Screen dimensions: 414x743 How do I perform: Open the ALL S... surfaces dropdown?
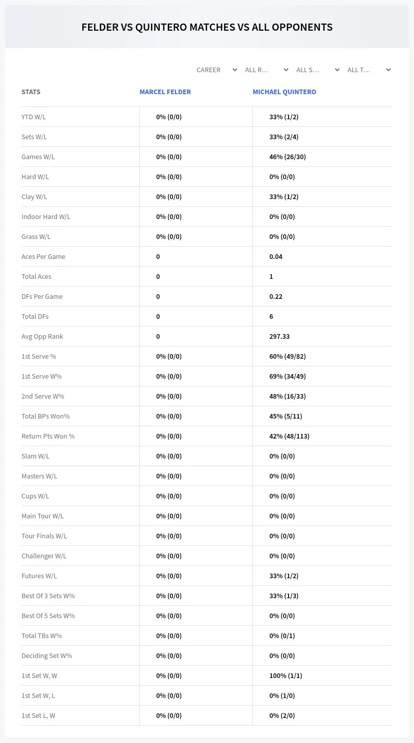[318, 70]
